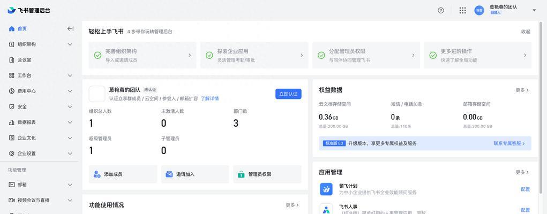
Task: Click the 邮箱 envelope icon in sidebar
Action: tap(11, 185)
